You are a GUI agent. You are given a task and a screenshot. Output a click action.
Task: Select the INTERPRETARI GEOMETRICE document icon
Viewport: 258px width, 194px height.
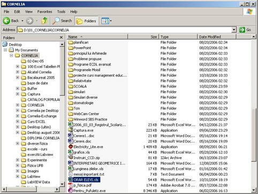(x=71, y=163)
